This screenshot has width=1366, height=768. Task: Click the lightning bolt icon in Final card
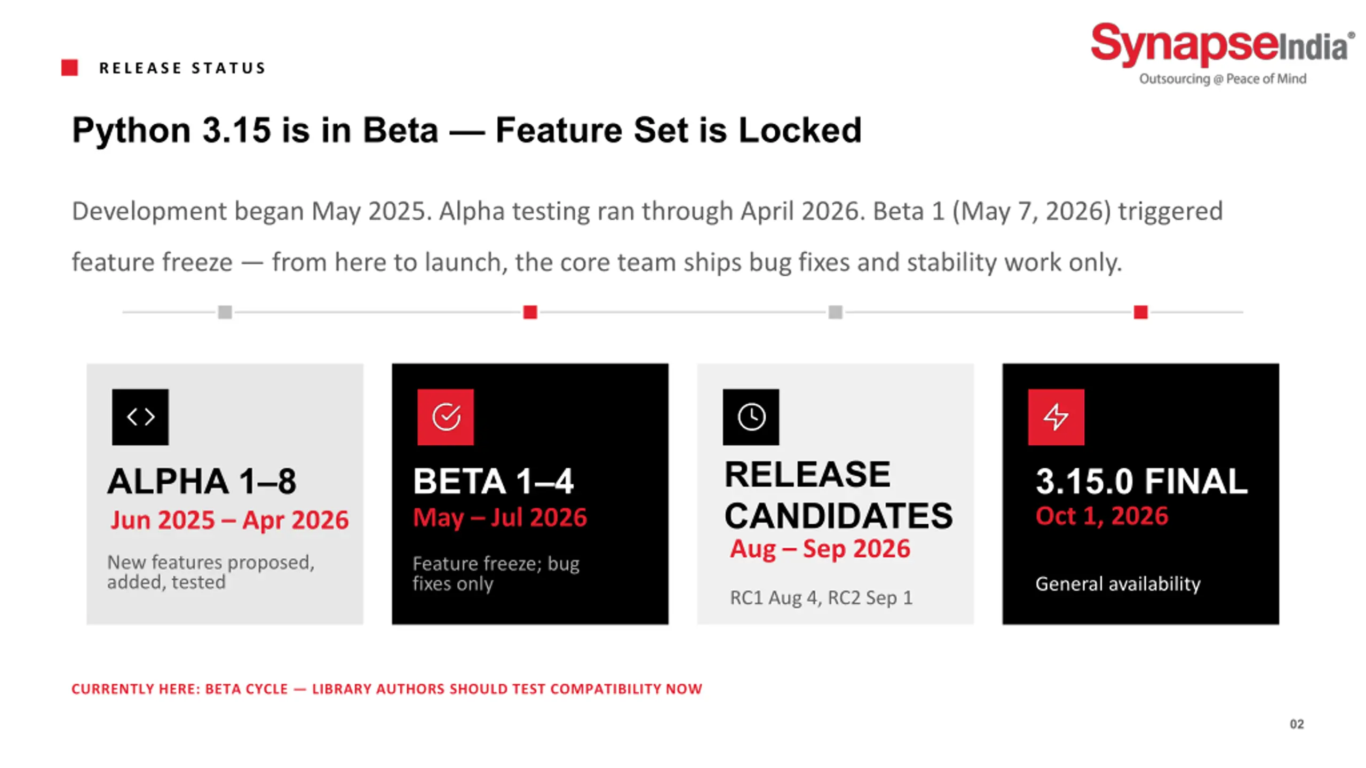(1056, 417)
